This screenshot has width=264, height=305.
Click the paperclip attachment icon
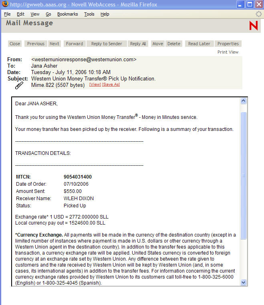tap(19, 85)
